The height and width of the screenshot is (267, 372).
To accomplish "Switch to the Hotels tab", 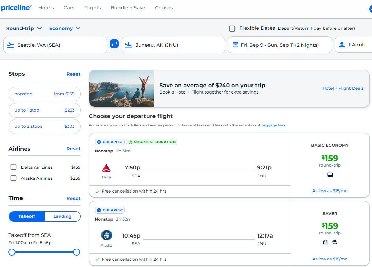I will (x=46, y=7).
